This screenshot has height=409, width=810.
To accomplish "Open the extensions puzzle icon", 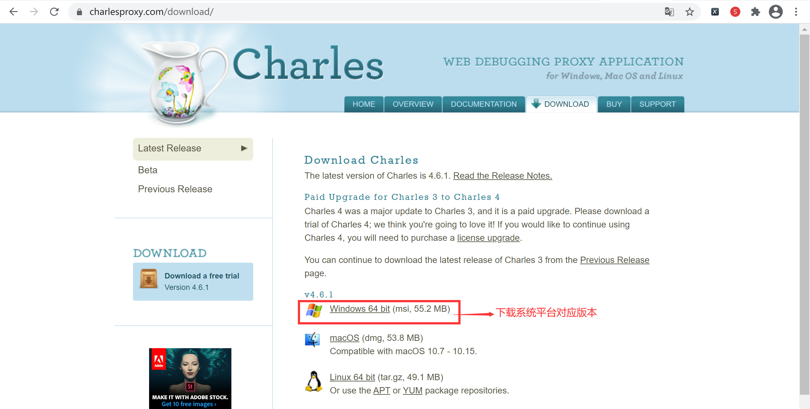I will (x=755, y=12).
